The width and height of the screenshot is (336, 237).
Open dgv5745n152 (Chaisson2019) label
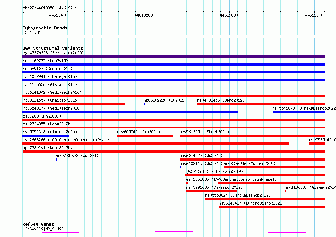[x=214, y=171]
